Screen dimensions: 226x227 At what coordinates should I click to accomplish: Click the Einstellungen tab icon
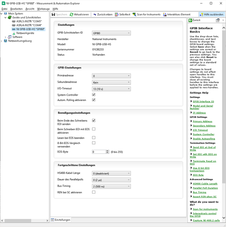coord(52,220)
